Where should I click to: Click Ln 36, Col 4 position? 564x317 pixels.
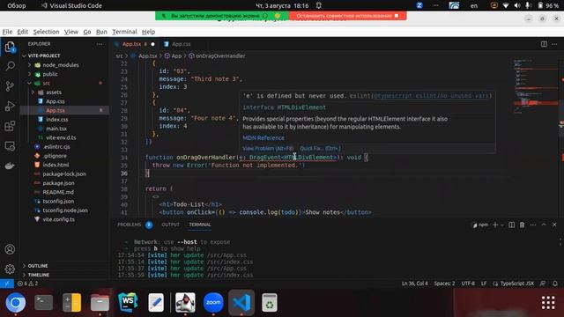tap(414, 284)
